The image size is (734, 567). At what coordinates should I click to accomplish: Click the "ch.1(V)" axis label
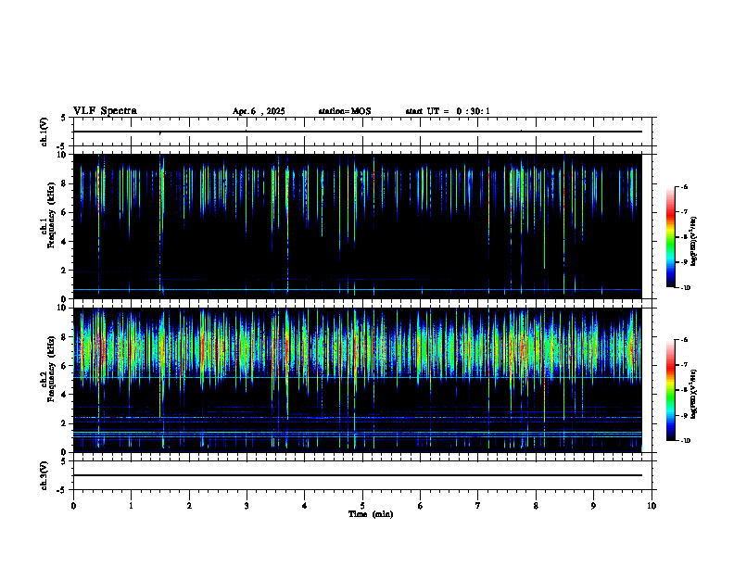(44, 132)
